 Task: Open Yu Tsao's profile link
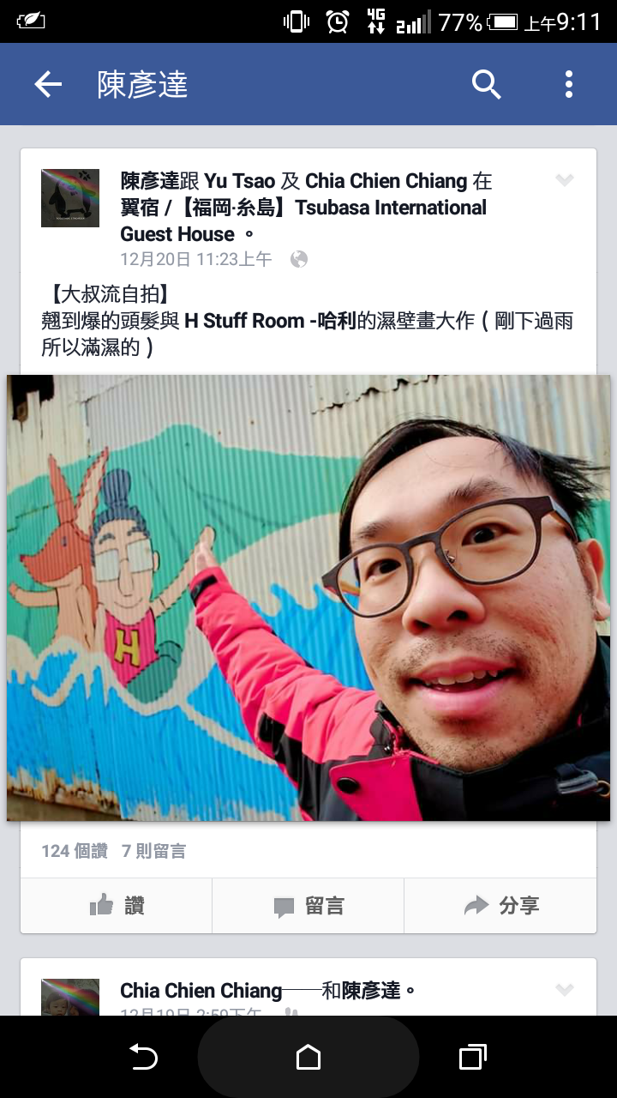[240, 181]
